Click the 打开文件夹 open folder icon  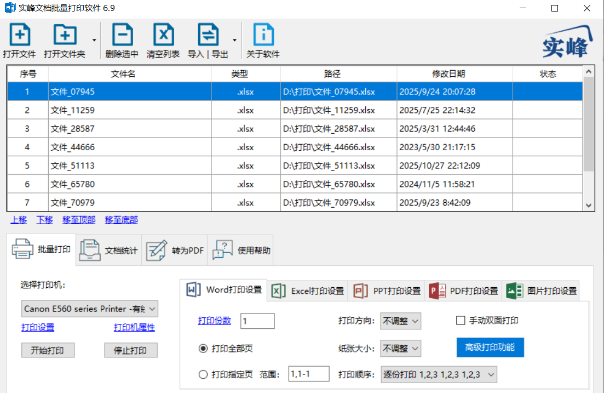65,35
